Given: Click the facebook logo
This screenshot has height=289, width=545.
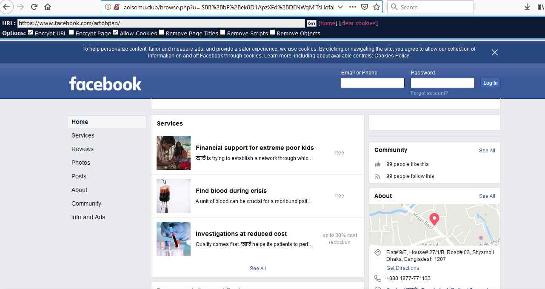Looking at the screenshot, I should pyautogui.click(x=105, y=83).
